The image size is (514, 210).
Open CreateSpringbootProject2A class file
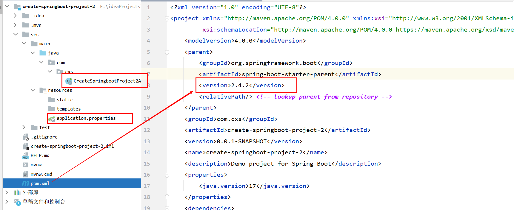(x=107, y=81)
